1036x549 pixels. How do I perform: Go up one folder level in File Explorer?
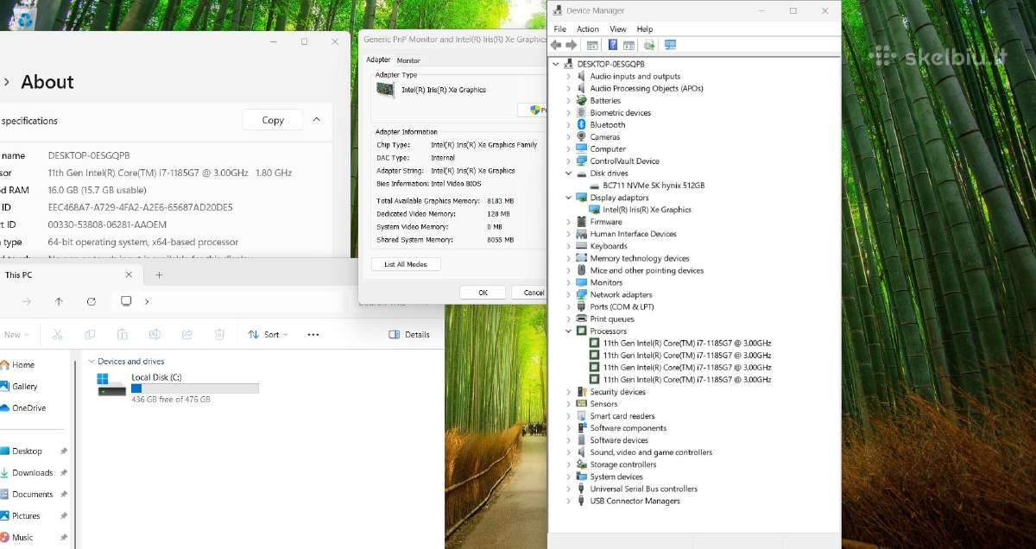tap(59, 301)
